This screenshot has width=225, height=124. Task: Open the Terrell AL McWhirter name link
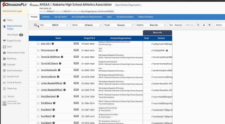[50, 57]
